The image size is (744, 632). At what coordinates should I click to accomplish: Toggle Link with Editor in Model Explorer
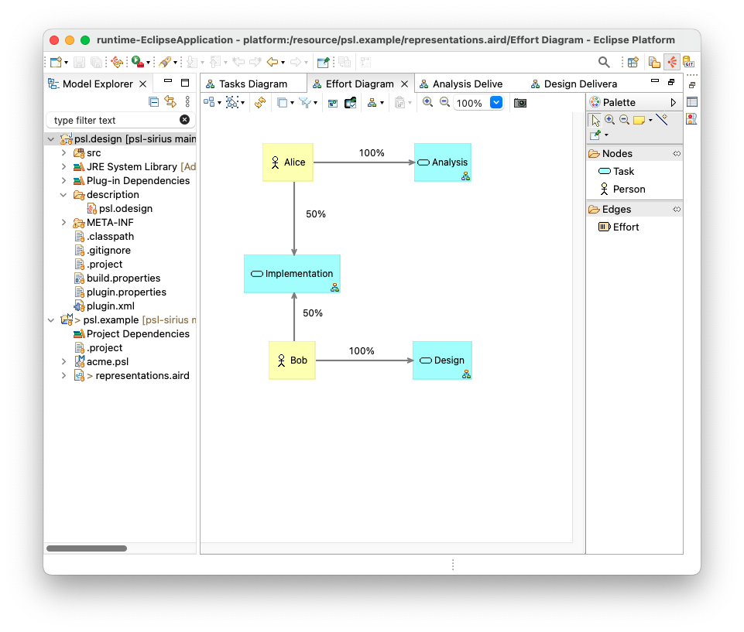[x=170, y=102]
